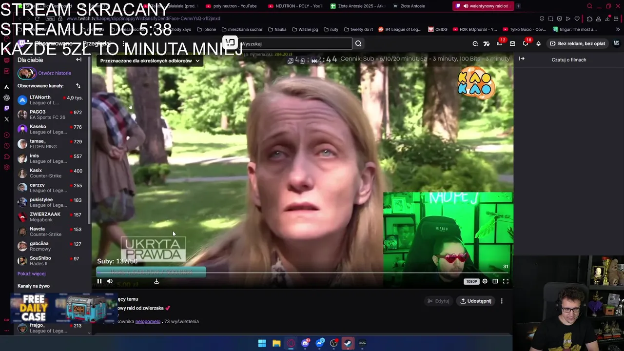Open the browser extensions cube icon

589,19
